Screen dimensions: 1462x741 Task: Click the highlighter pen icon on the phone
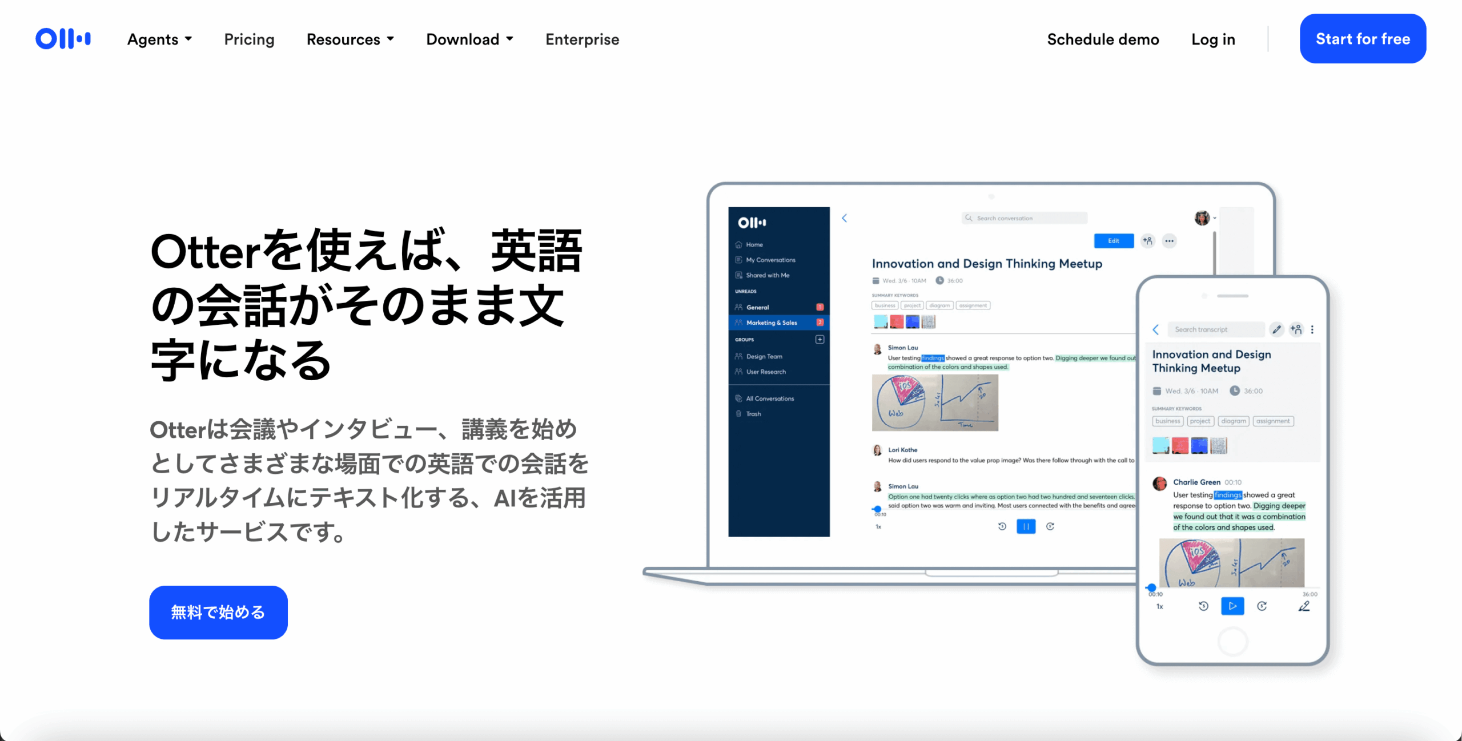(1304, 606)
